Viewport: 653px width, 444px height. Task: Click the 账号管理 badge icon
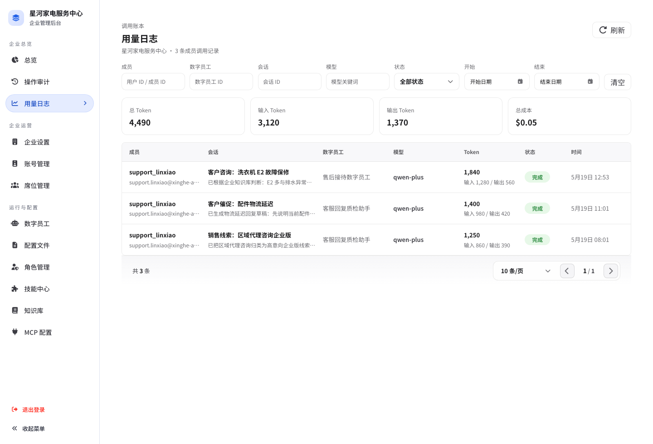click(15, 164)
